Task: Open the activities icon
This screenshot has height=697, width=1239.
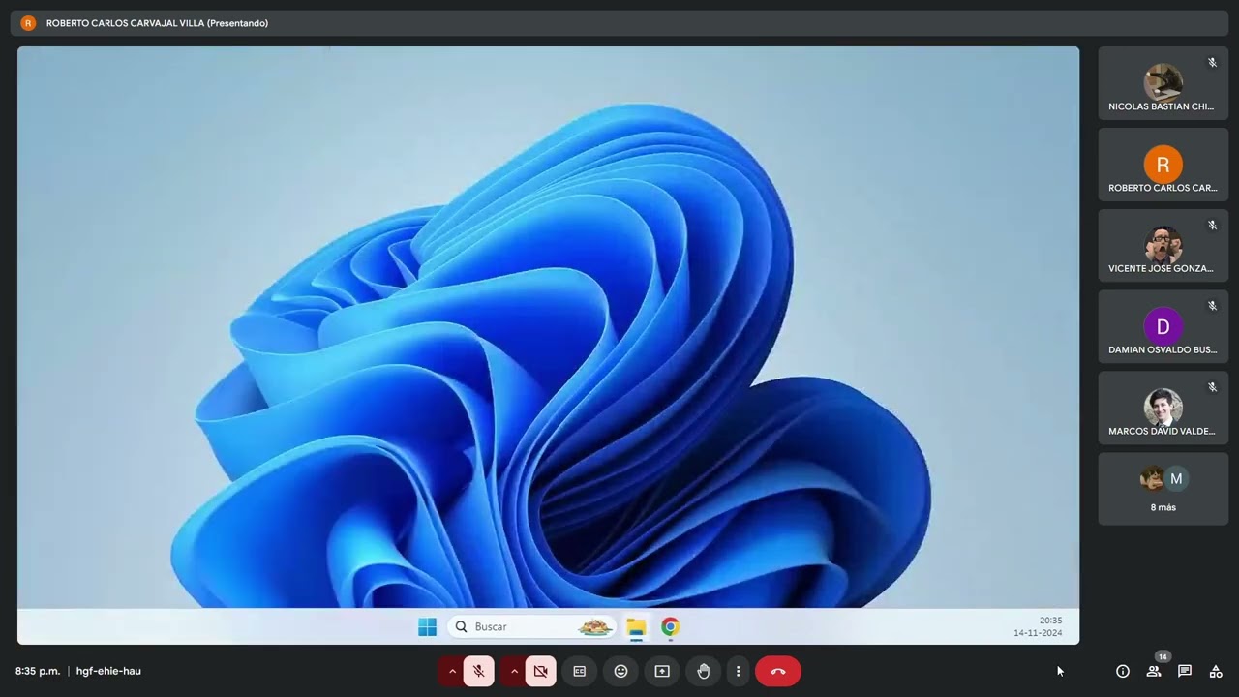Action: point(1216,671)
